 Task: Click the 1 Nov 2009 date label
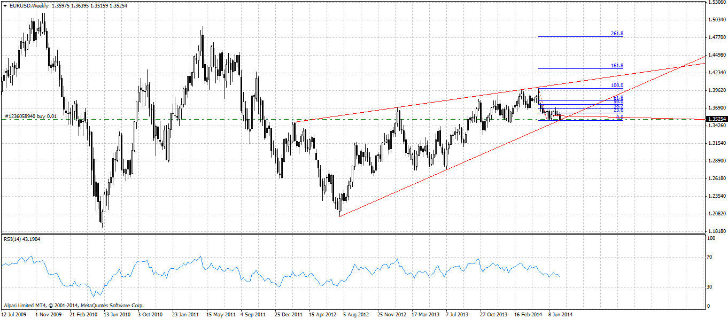coord(49,315)
